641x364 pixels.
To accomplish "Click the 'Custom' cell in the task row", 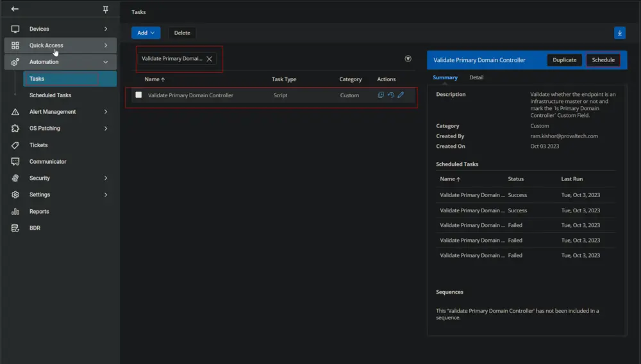I will coord(349,95).
